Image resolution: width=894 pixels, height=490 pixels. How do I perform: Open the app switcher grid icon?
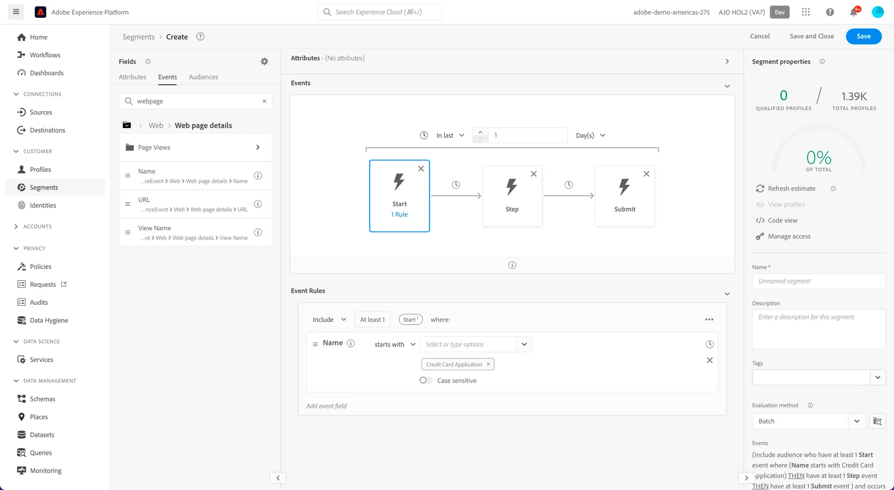(806, 12)
